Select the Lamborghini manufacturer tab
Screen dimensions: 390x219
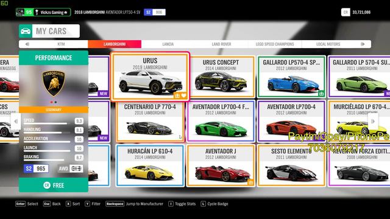(115, 44)
